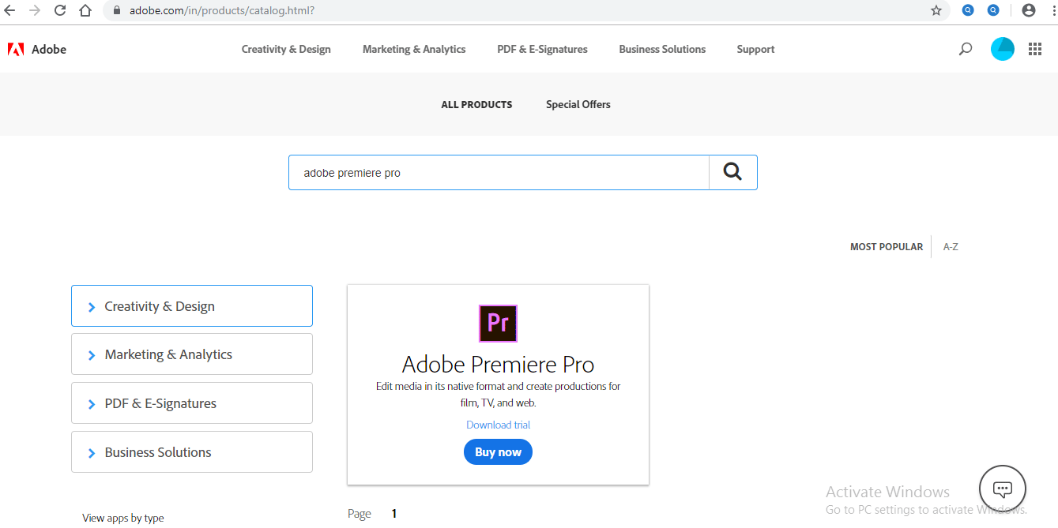The width and height of the screenshot is (1058, 528).
Task: Click the Adobe logo icon
Action: coord(16,49)
